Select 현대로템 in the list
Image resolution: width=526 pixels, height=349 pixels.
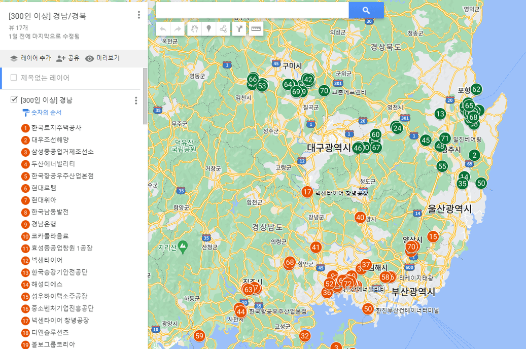(x=44, y=188)
